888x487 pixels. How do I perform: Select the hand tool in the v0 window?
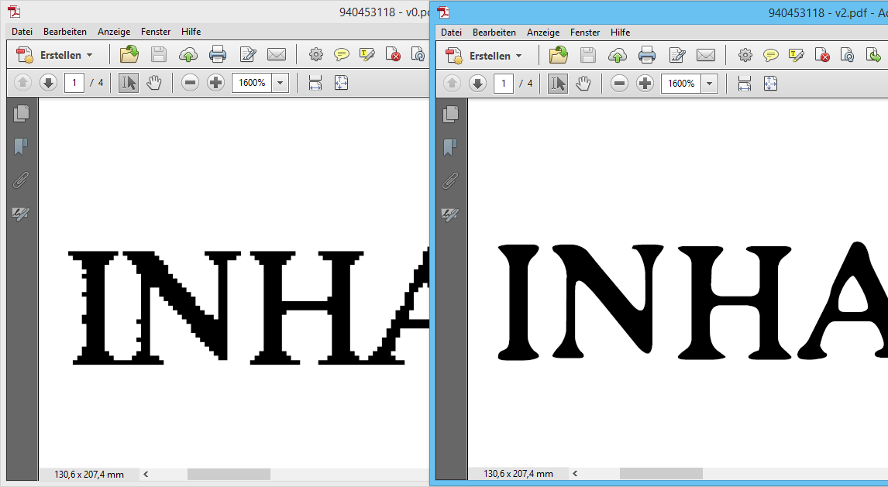(154, 83)
